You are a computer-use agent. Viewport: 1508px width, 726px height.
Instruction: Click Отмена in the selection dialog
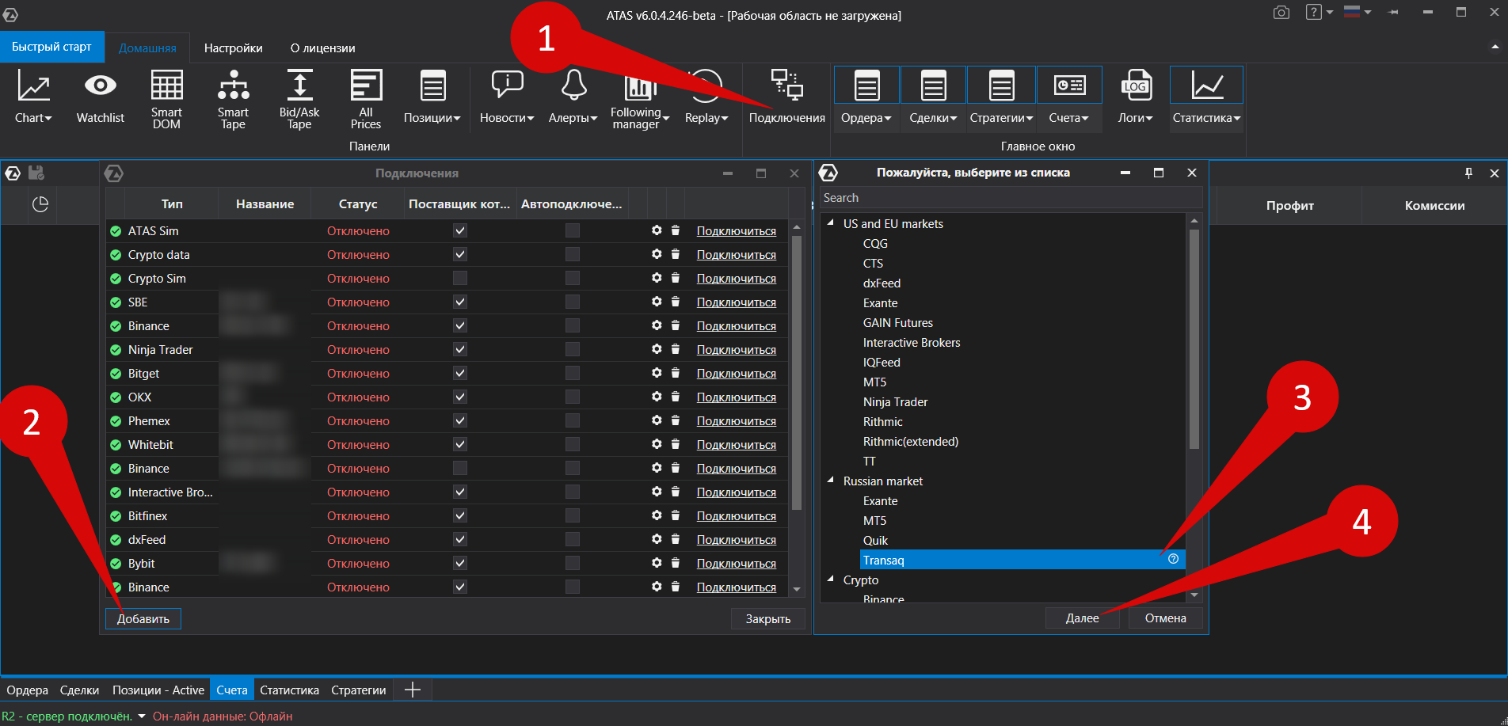point(1166,618)
